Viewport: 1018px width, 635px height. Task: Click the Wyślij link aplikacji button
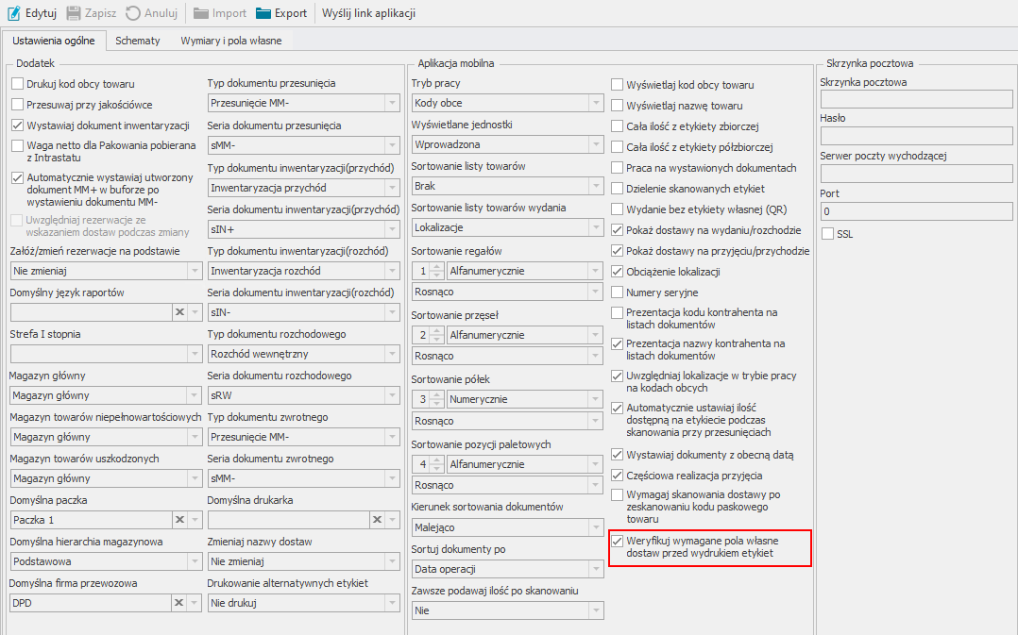(368, 13)
